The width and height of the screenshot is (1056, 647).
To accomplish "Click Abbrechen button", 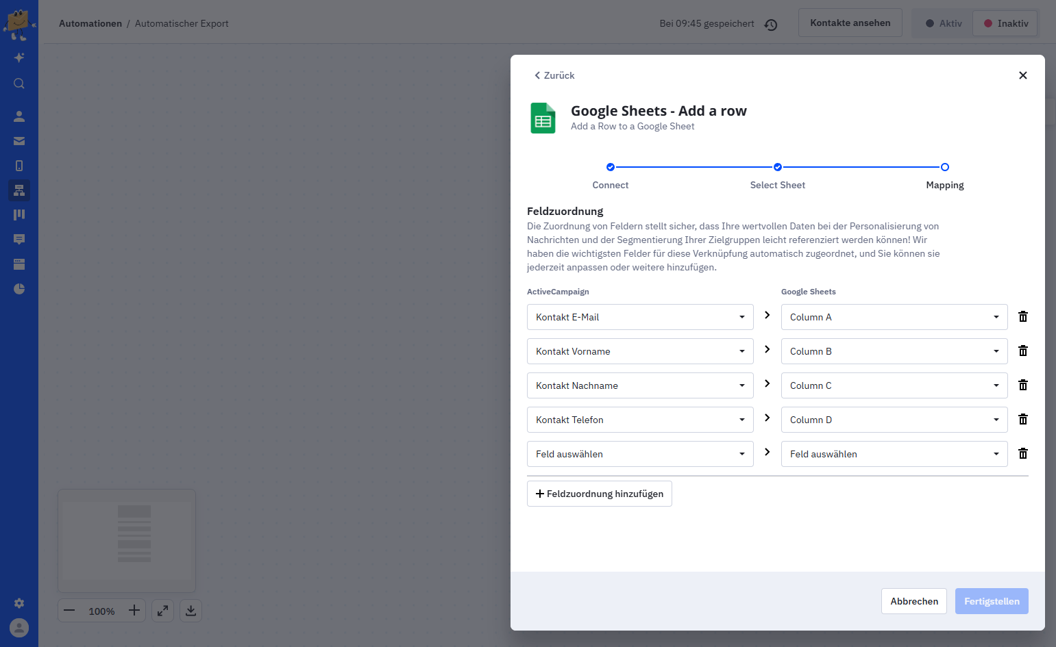I will [914, 601].
